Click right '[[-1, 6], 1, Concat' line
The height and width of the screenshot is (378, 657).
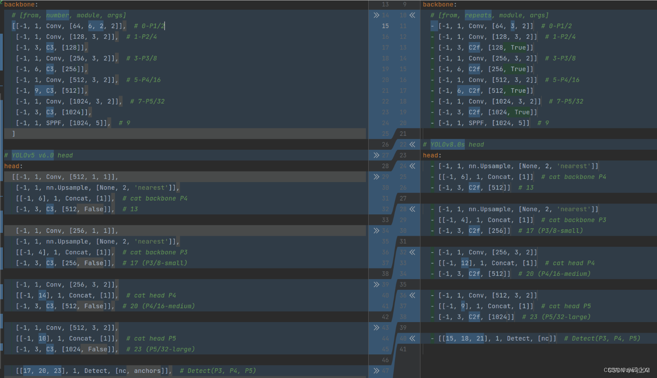pos(518,177)
